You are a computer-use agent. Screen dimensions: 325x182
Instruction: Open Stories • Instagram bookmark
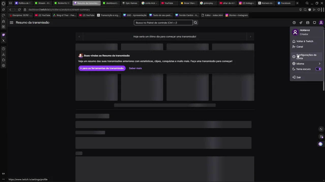236,15
